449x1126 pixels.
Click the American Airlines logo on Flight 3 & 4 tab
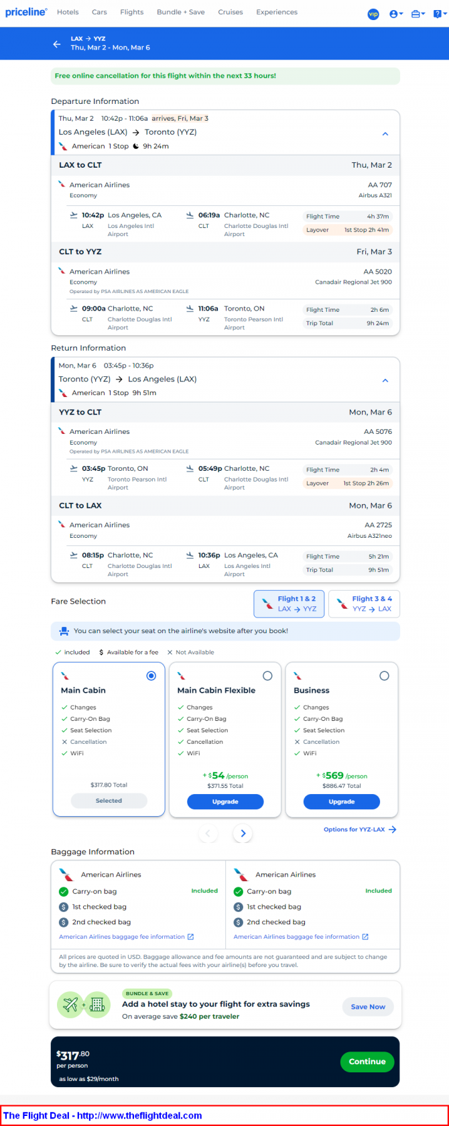coord(342,604)
